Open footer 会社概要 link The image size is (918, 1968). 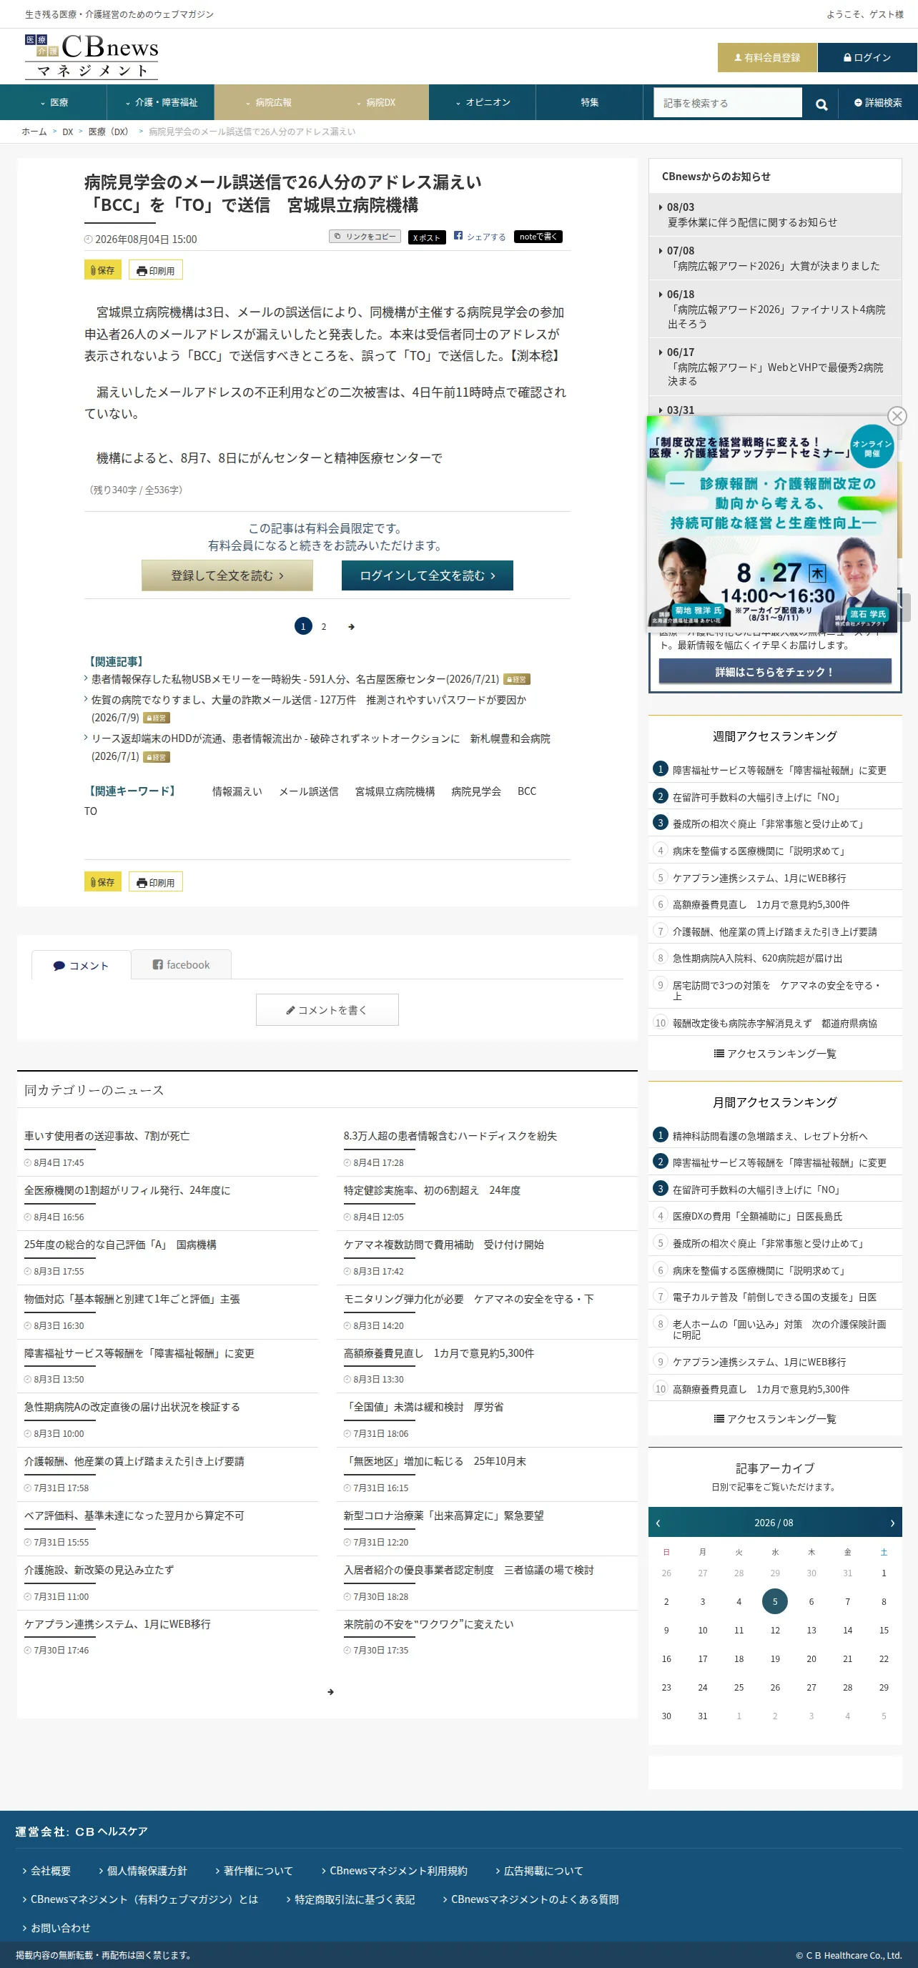pyautogui.click(x=51, y=1870)
